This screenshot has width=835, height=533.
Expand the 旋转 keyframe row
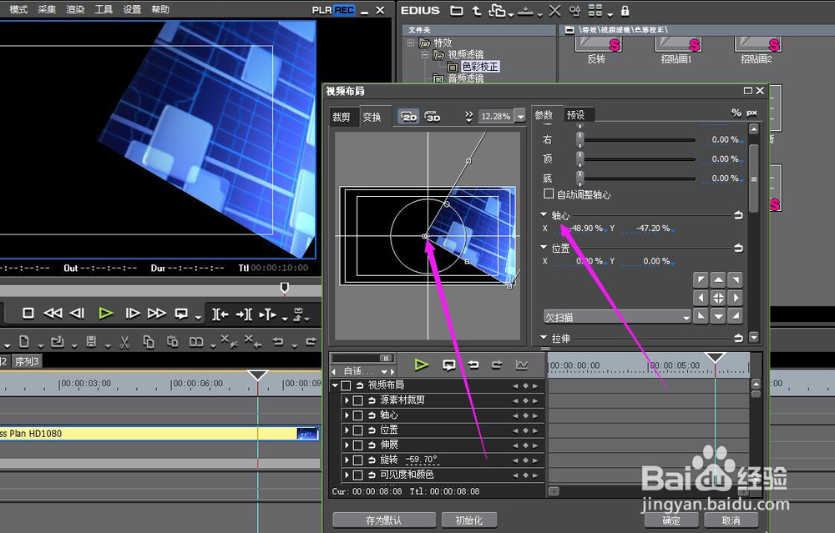click(x=347, y=460)
